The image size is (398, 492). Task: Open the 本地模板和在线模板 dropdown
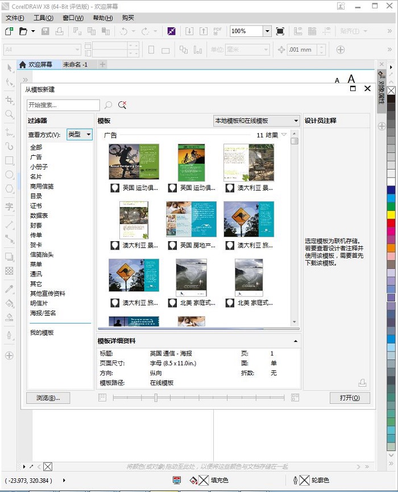(x=256, y=121)
